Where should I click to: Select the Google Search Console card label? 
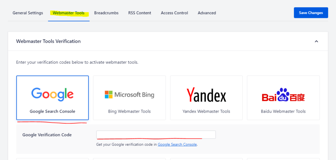52,111
